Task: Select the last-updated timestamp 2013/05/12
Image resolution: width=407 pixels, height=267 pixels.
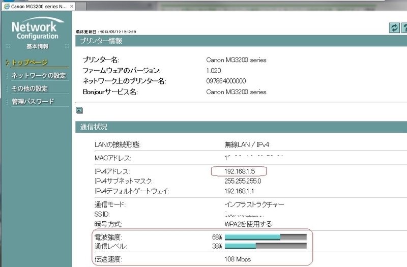Action: click(118, 32)
